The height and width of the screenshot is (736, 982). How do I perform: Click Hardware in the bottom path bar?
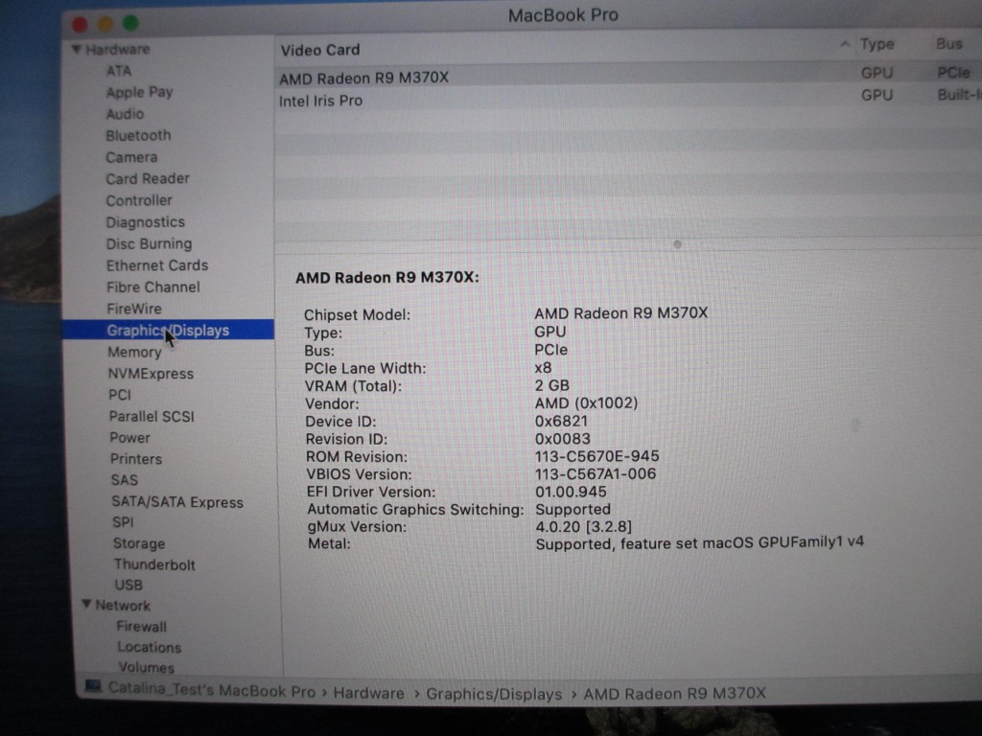(x=368, y=693)
